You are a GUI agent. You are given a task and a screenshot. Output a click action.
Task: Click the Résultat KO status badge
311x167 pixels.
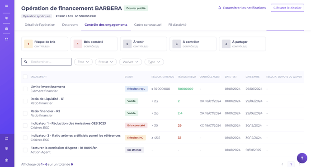click(x=135, y=138)
